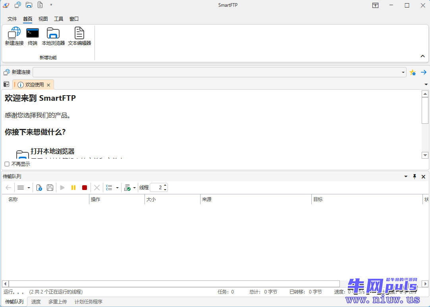Click the blue connect arrow button
Screen dimensions: 430x307
[x=424, y=72]
